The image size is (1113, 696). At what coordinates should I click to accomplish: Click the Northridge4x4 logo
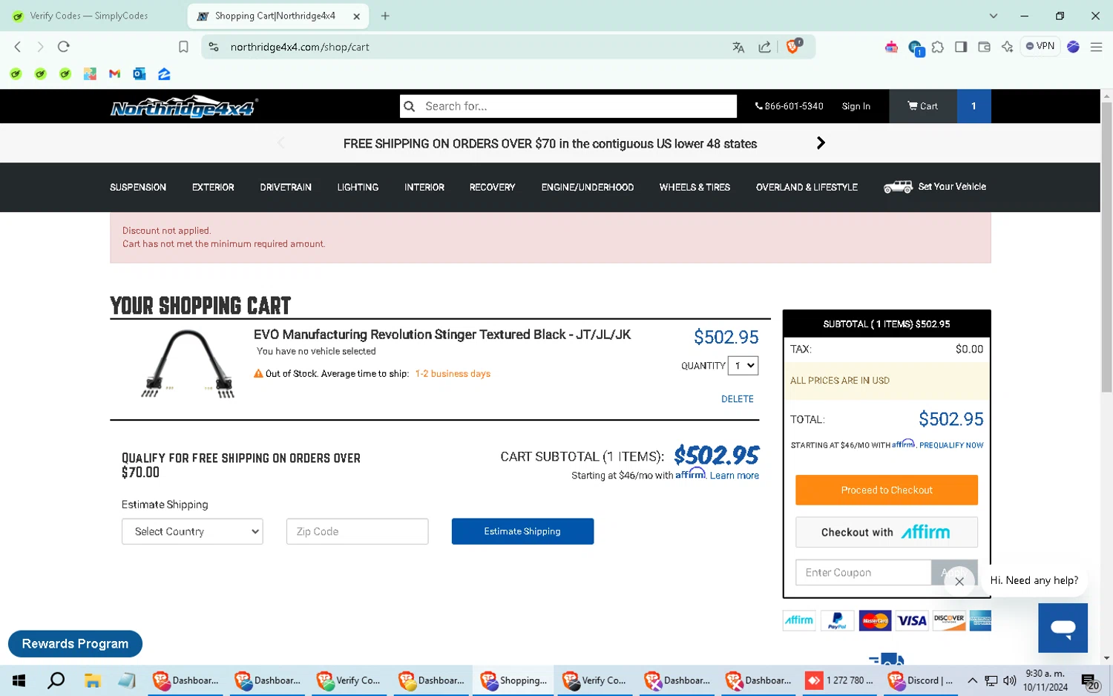click(x=184, y=107)
